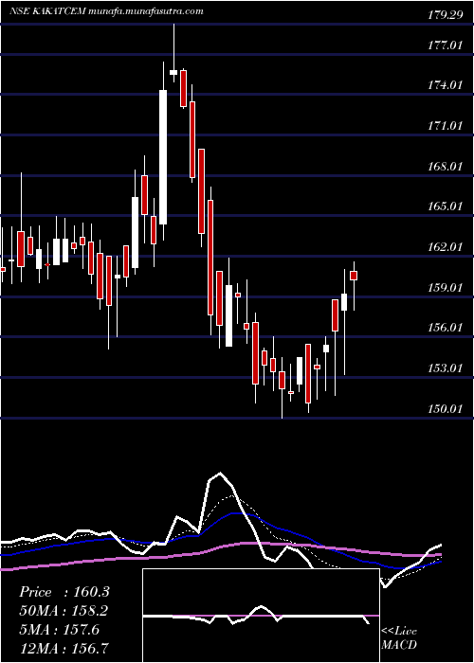Select the 153.01 price axis label

(x=445, y=367)
